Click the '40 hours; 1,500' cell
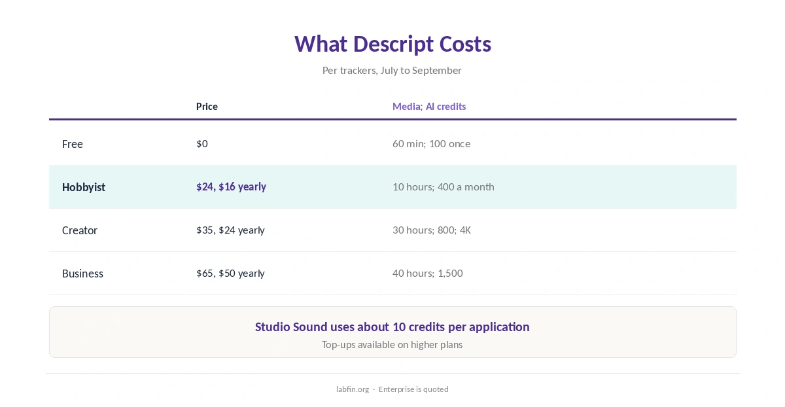The height and width of the screenshot is (407, 785). point(428,273)
